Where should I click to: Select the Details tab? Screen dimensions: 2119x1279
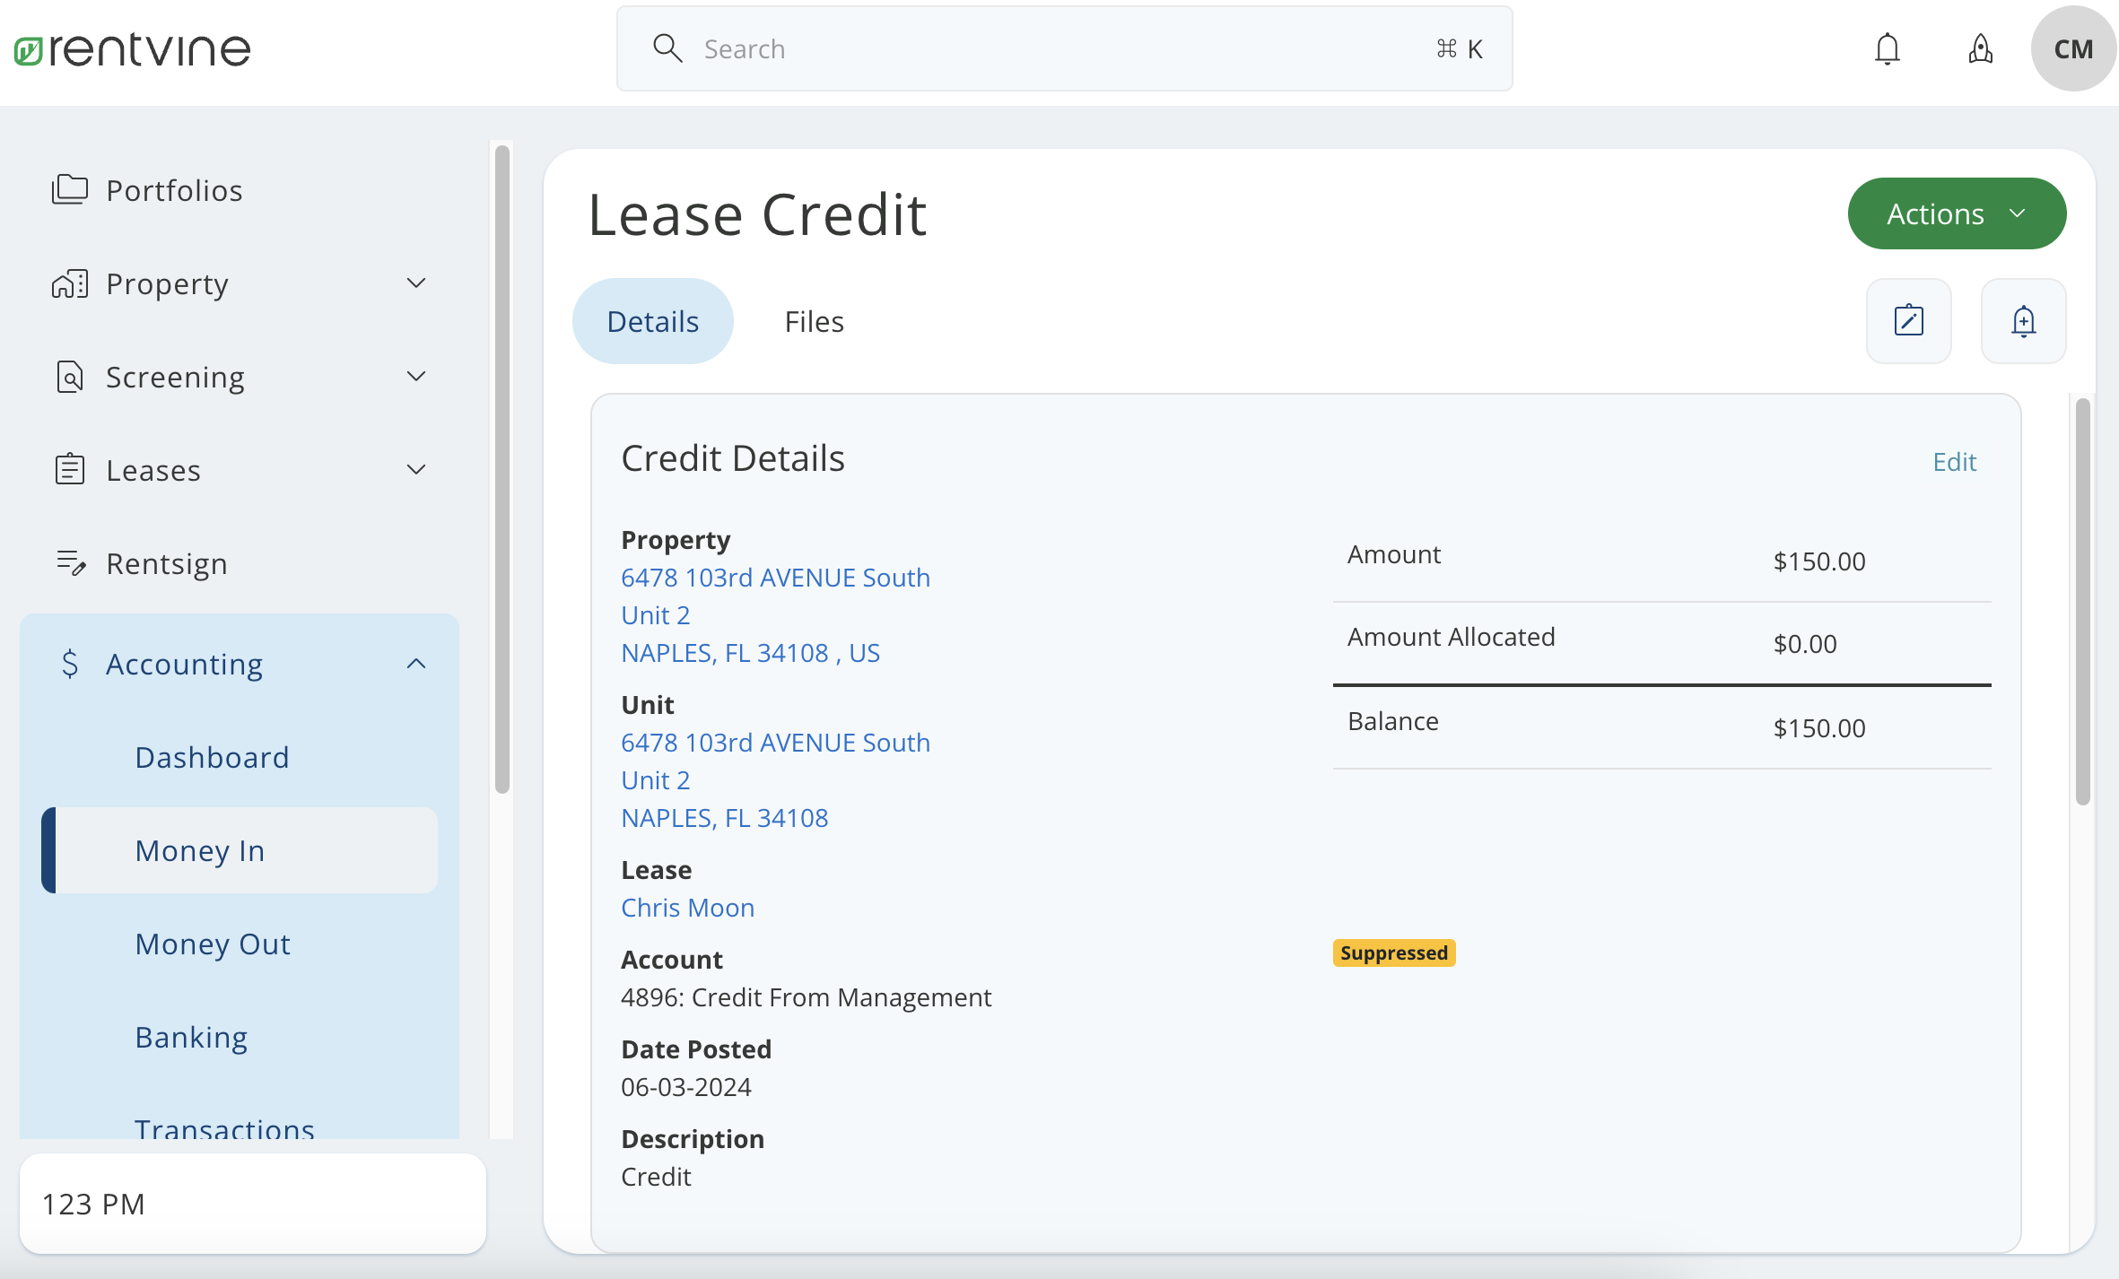(x=652, y=320)
